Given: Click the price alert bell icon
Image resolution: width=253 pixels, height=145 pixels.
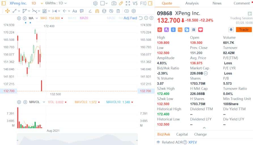Looking at the screenshot, I should tap(231, 30).
